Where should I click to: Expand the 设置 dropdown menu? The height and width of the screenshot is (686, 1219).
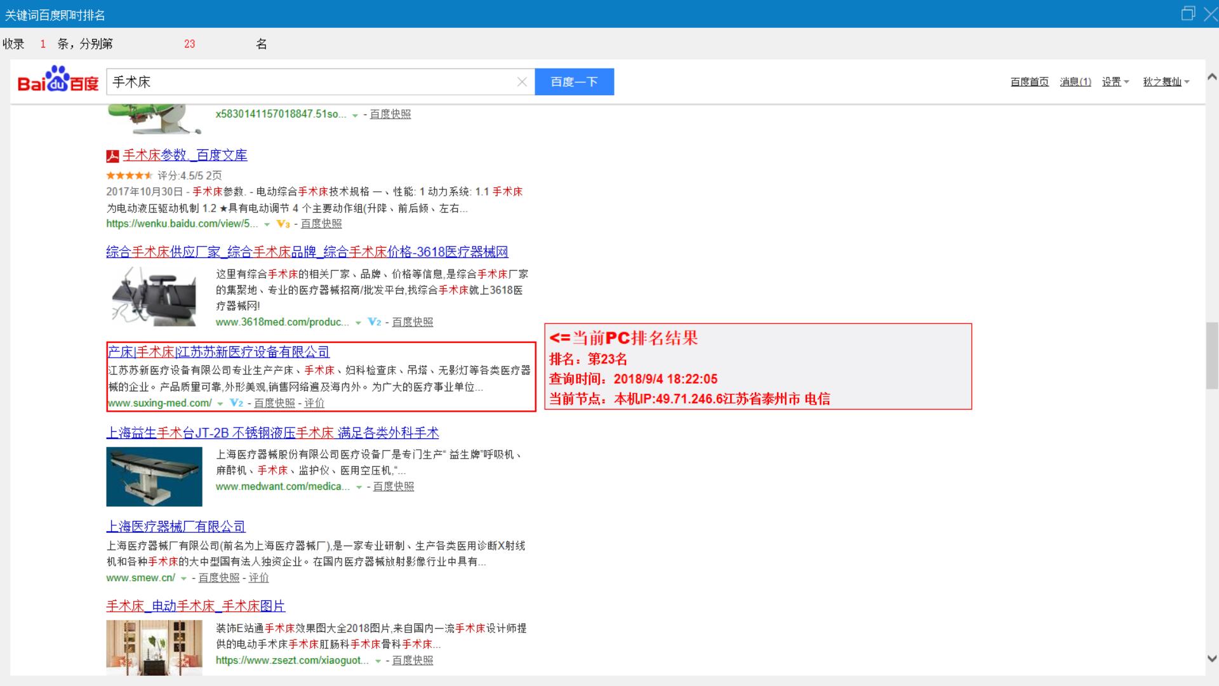(x=1116, y=82)
